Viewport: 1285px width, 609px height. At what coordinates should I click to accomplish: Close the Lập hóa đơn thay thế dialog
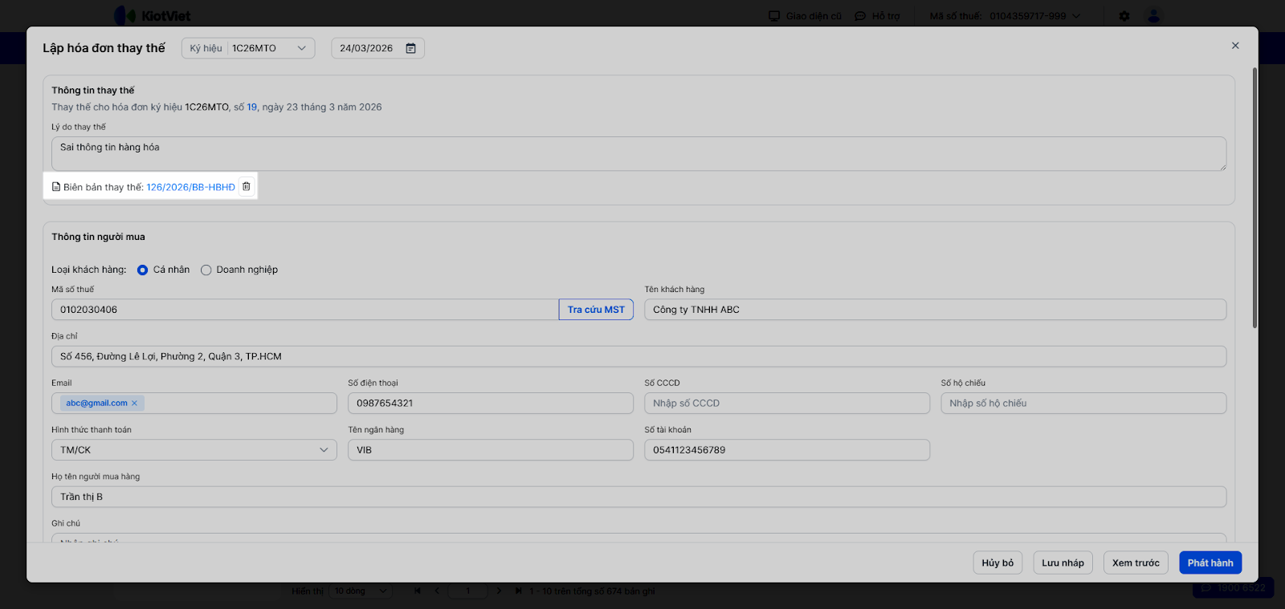[x=1235, y=46]
